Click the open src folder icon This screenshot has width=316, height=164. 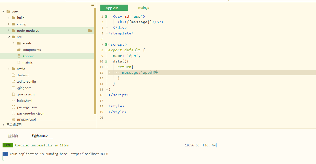(14, 37)
